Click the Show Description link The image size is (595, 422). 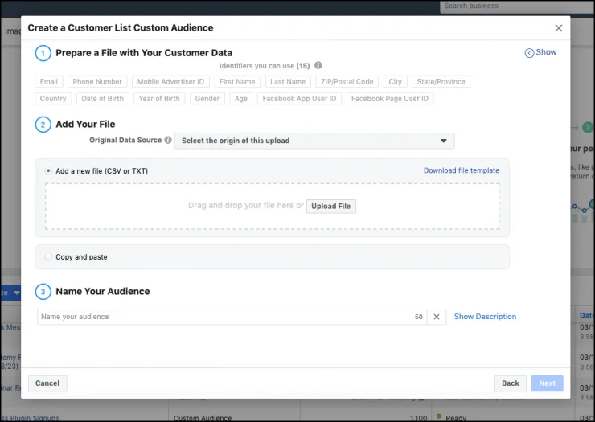tap(485, 317)
